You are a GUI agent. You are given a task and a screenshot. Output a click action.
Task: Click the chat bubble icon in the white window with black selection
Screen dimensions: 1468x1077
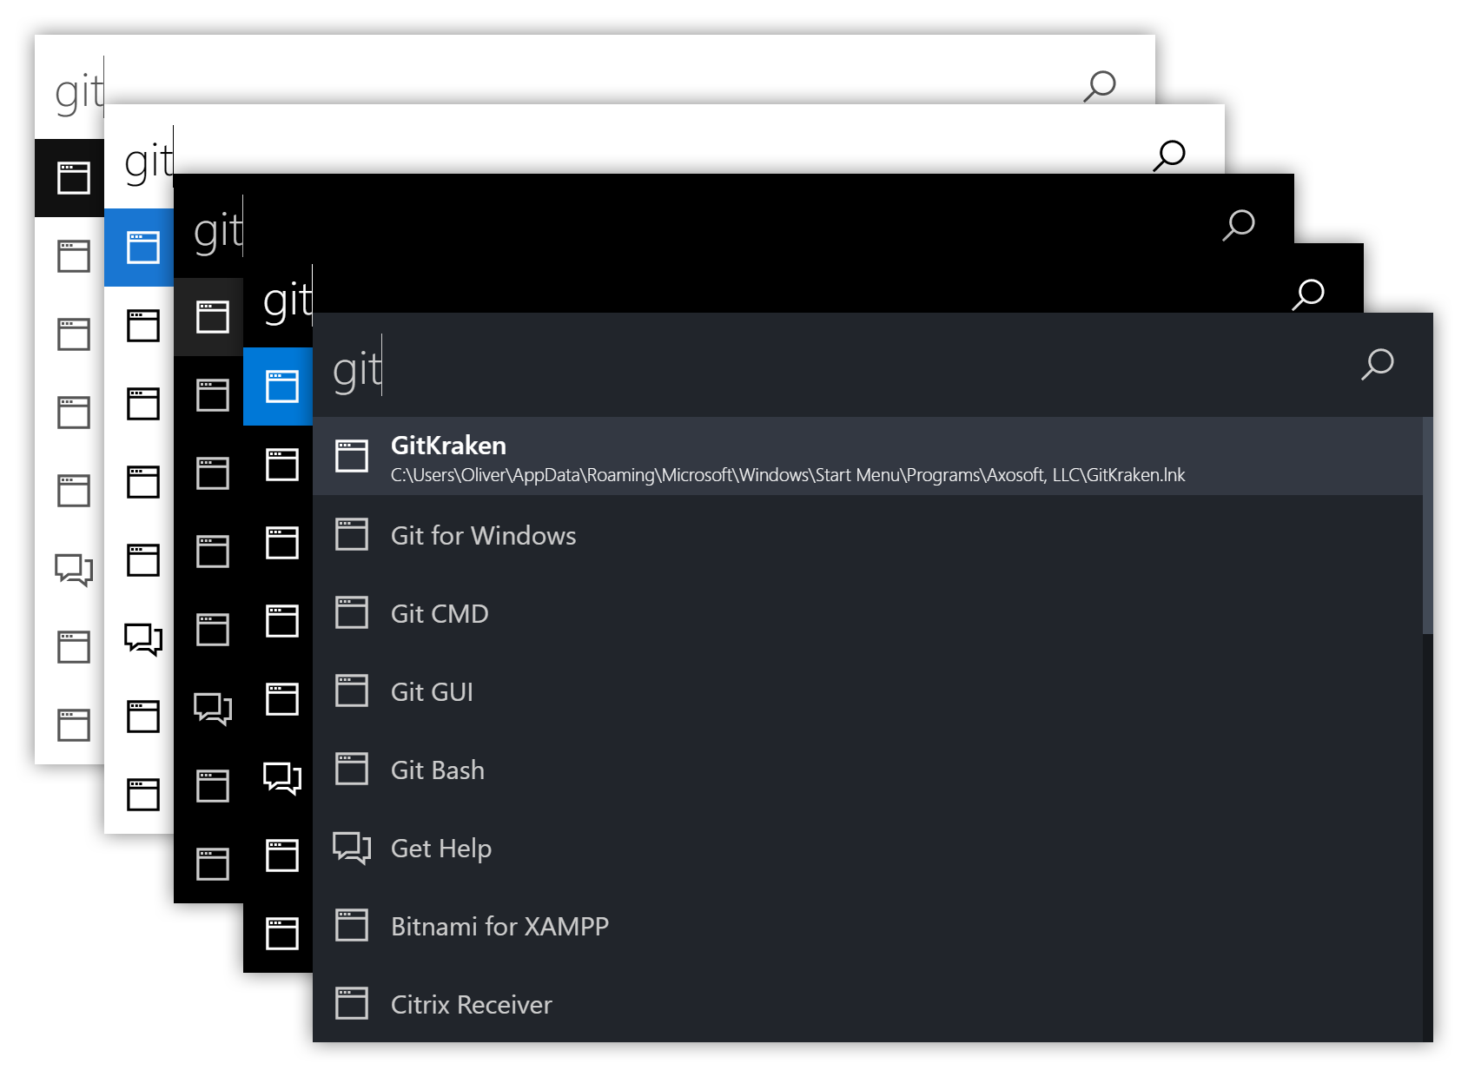click(74, 570)
